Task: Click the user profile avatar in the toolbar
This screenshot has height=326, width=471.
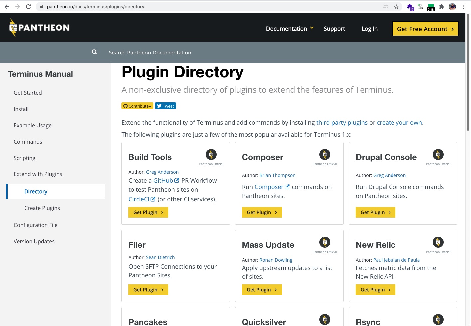Action: 452,7
